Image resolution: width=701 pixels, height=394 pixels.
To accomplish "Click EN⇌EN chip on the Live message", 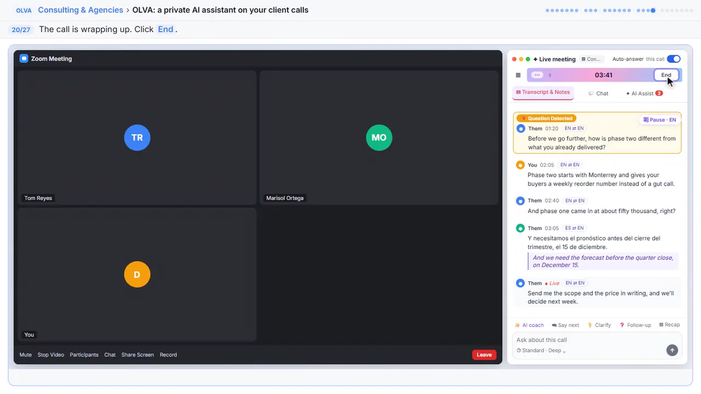I will click(x=575, y=283).
